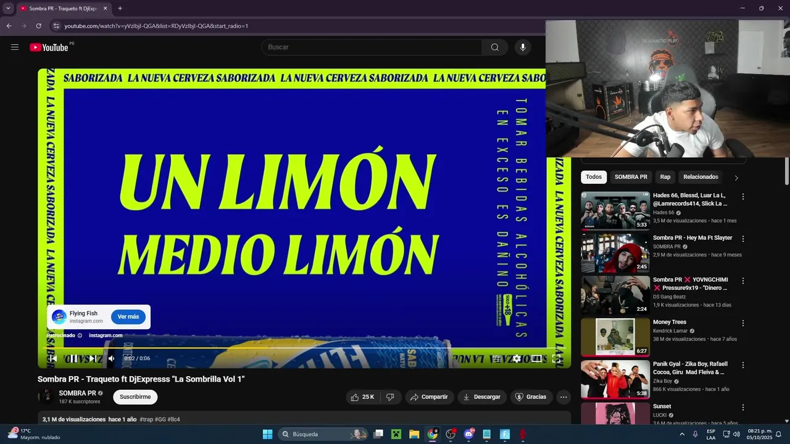Open File Explorer from the taskbar

coord(414,434)
